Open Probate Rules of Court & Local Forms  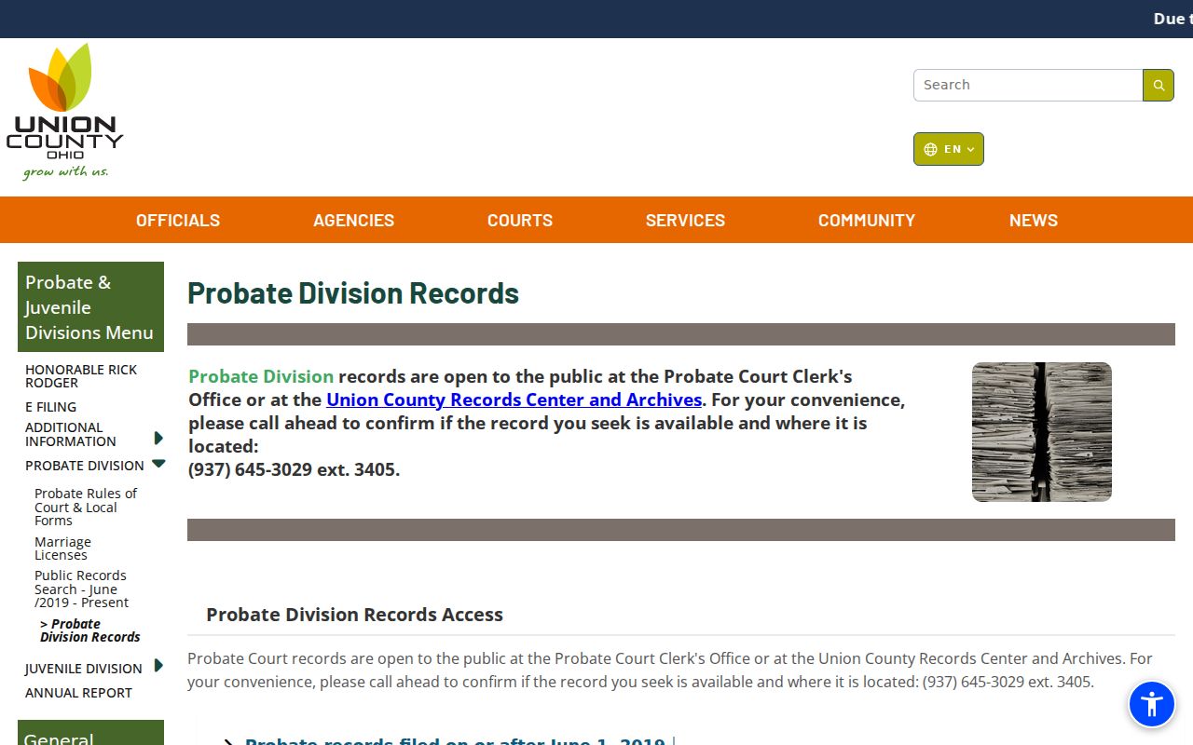tap(86, 507)
